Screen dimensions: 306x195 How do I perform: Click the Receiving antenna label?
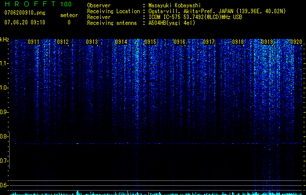pos(112,23)
